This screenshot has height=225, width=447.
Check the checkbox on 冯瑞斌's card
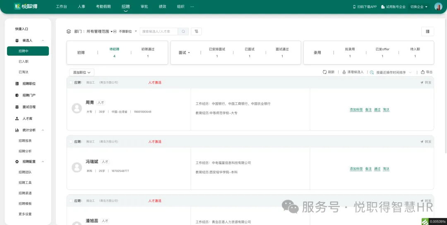[71, 142]
